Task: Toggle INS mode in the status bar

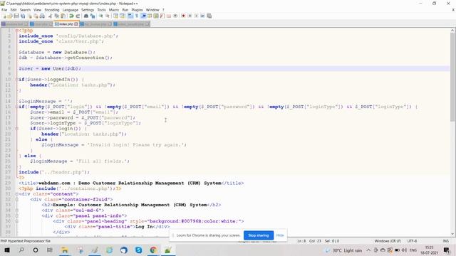Action: point(445,241)
